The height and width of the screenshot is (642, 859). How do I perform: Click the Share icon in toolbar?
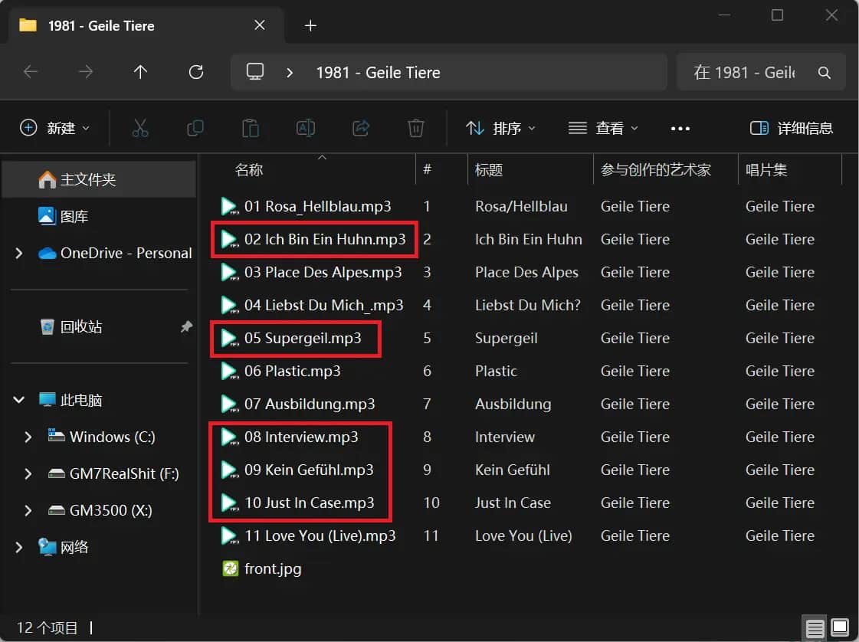click(x=360, y=128)
